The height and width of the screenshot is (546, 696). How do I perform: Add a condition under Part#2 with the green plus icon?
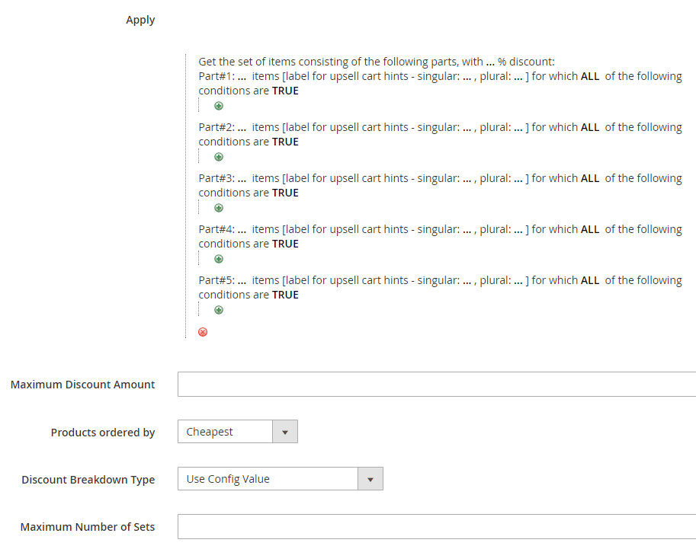218,157
